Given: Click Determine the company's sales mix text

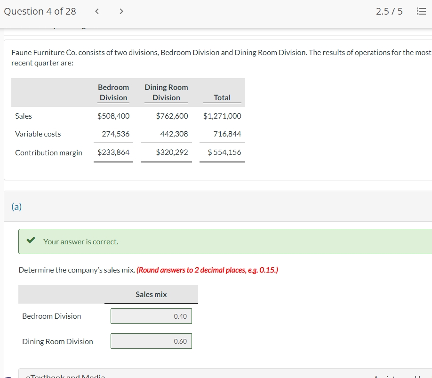Looking at the screenshot, I should pyautogui.click(x=77, y=270).
